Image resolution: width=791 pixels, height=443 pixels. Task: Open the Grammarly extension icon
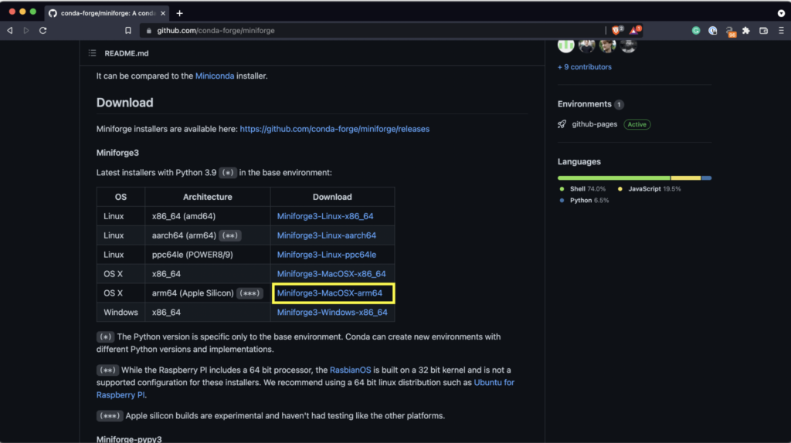tap(696, 31)
